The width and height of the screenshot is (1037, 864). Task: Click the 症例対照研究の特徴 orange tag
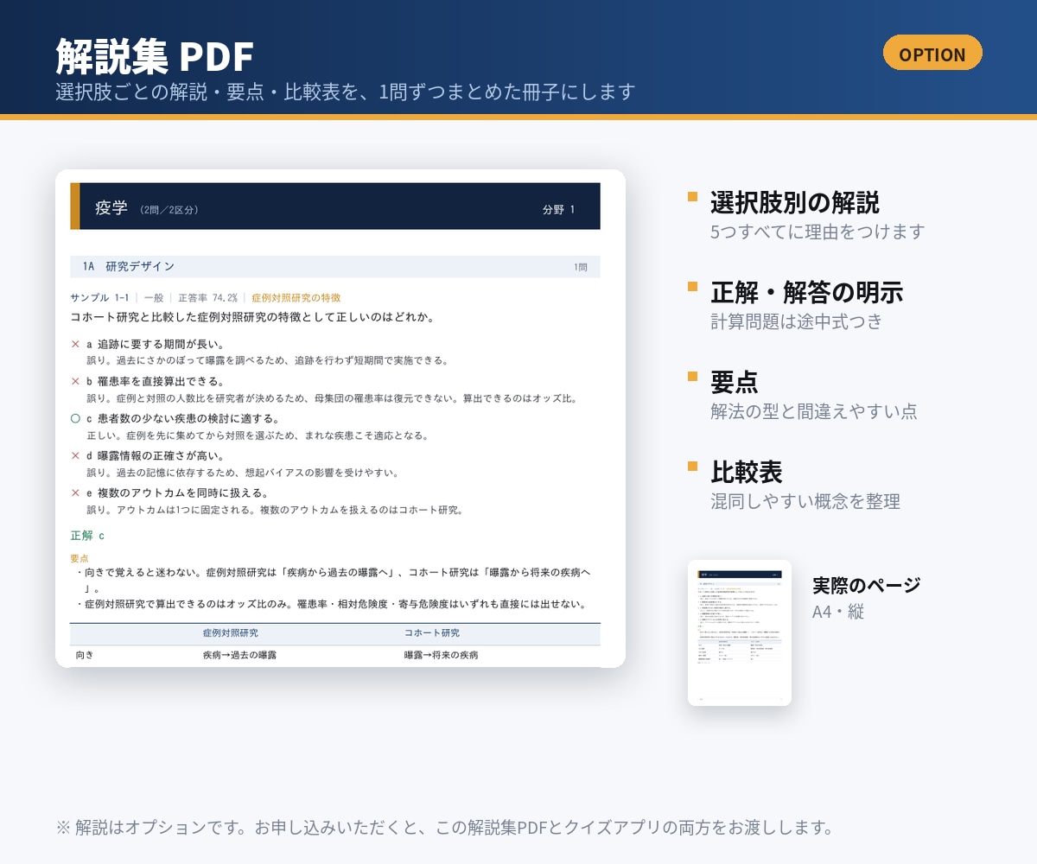point(296,297)
